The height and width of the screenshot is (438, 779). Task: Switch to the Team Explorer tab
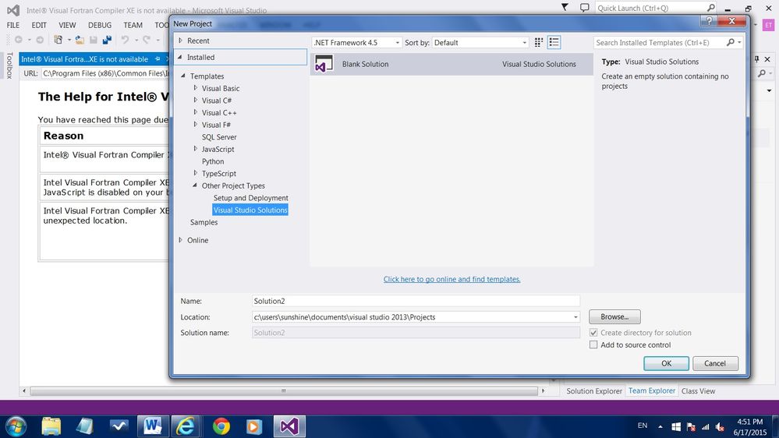click(x=652, y=390)
